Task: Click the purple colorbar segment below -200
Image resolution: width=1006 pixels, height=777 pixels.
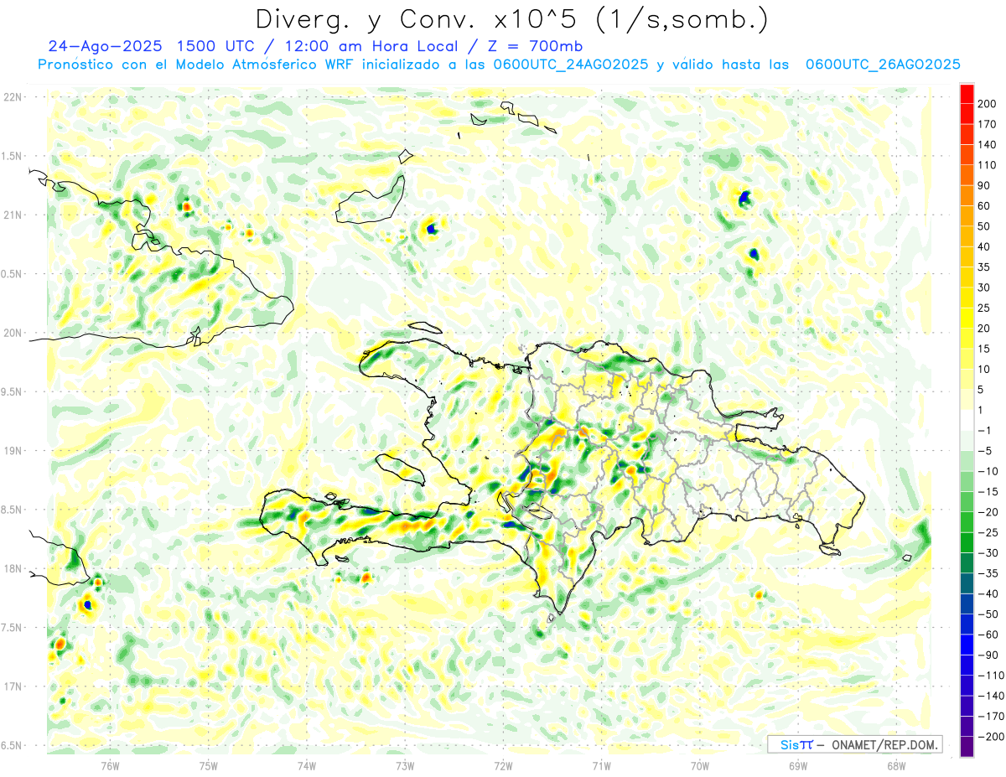Action: tap(967, 747)
